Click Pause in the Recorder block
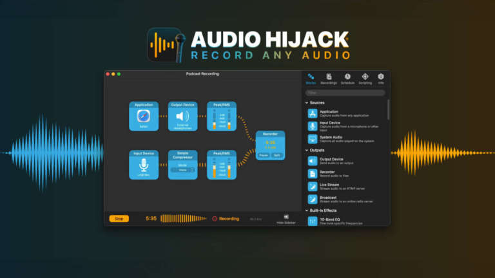Viewport: 495px width, 278px height. click(263, 155)
